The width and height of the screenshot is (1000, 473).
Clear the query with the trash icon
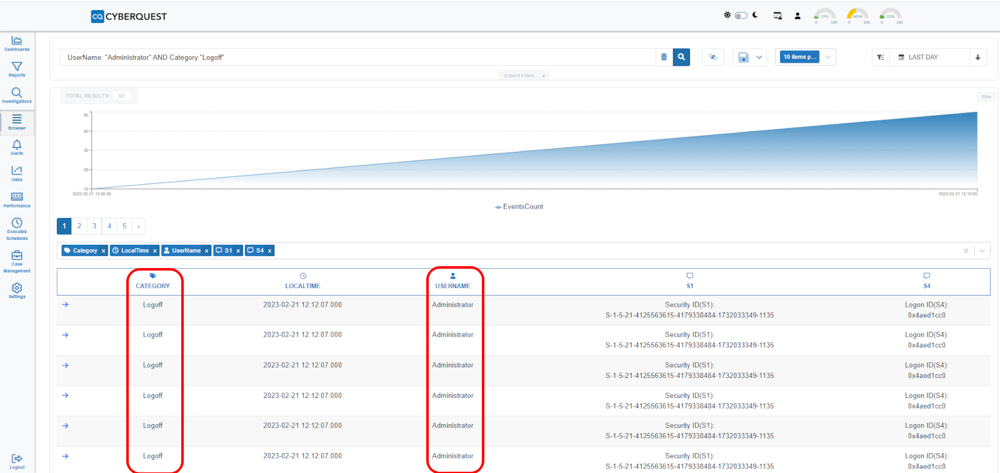(x=664, y=57)
